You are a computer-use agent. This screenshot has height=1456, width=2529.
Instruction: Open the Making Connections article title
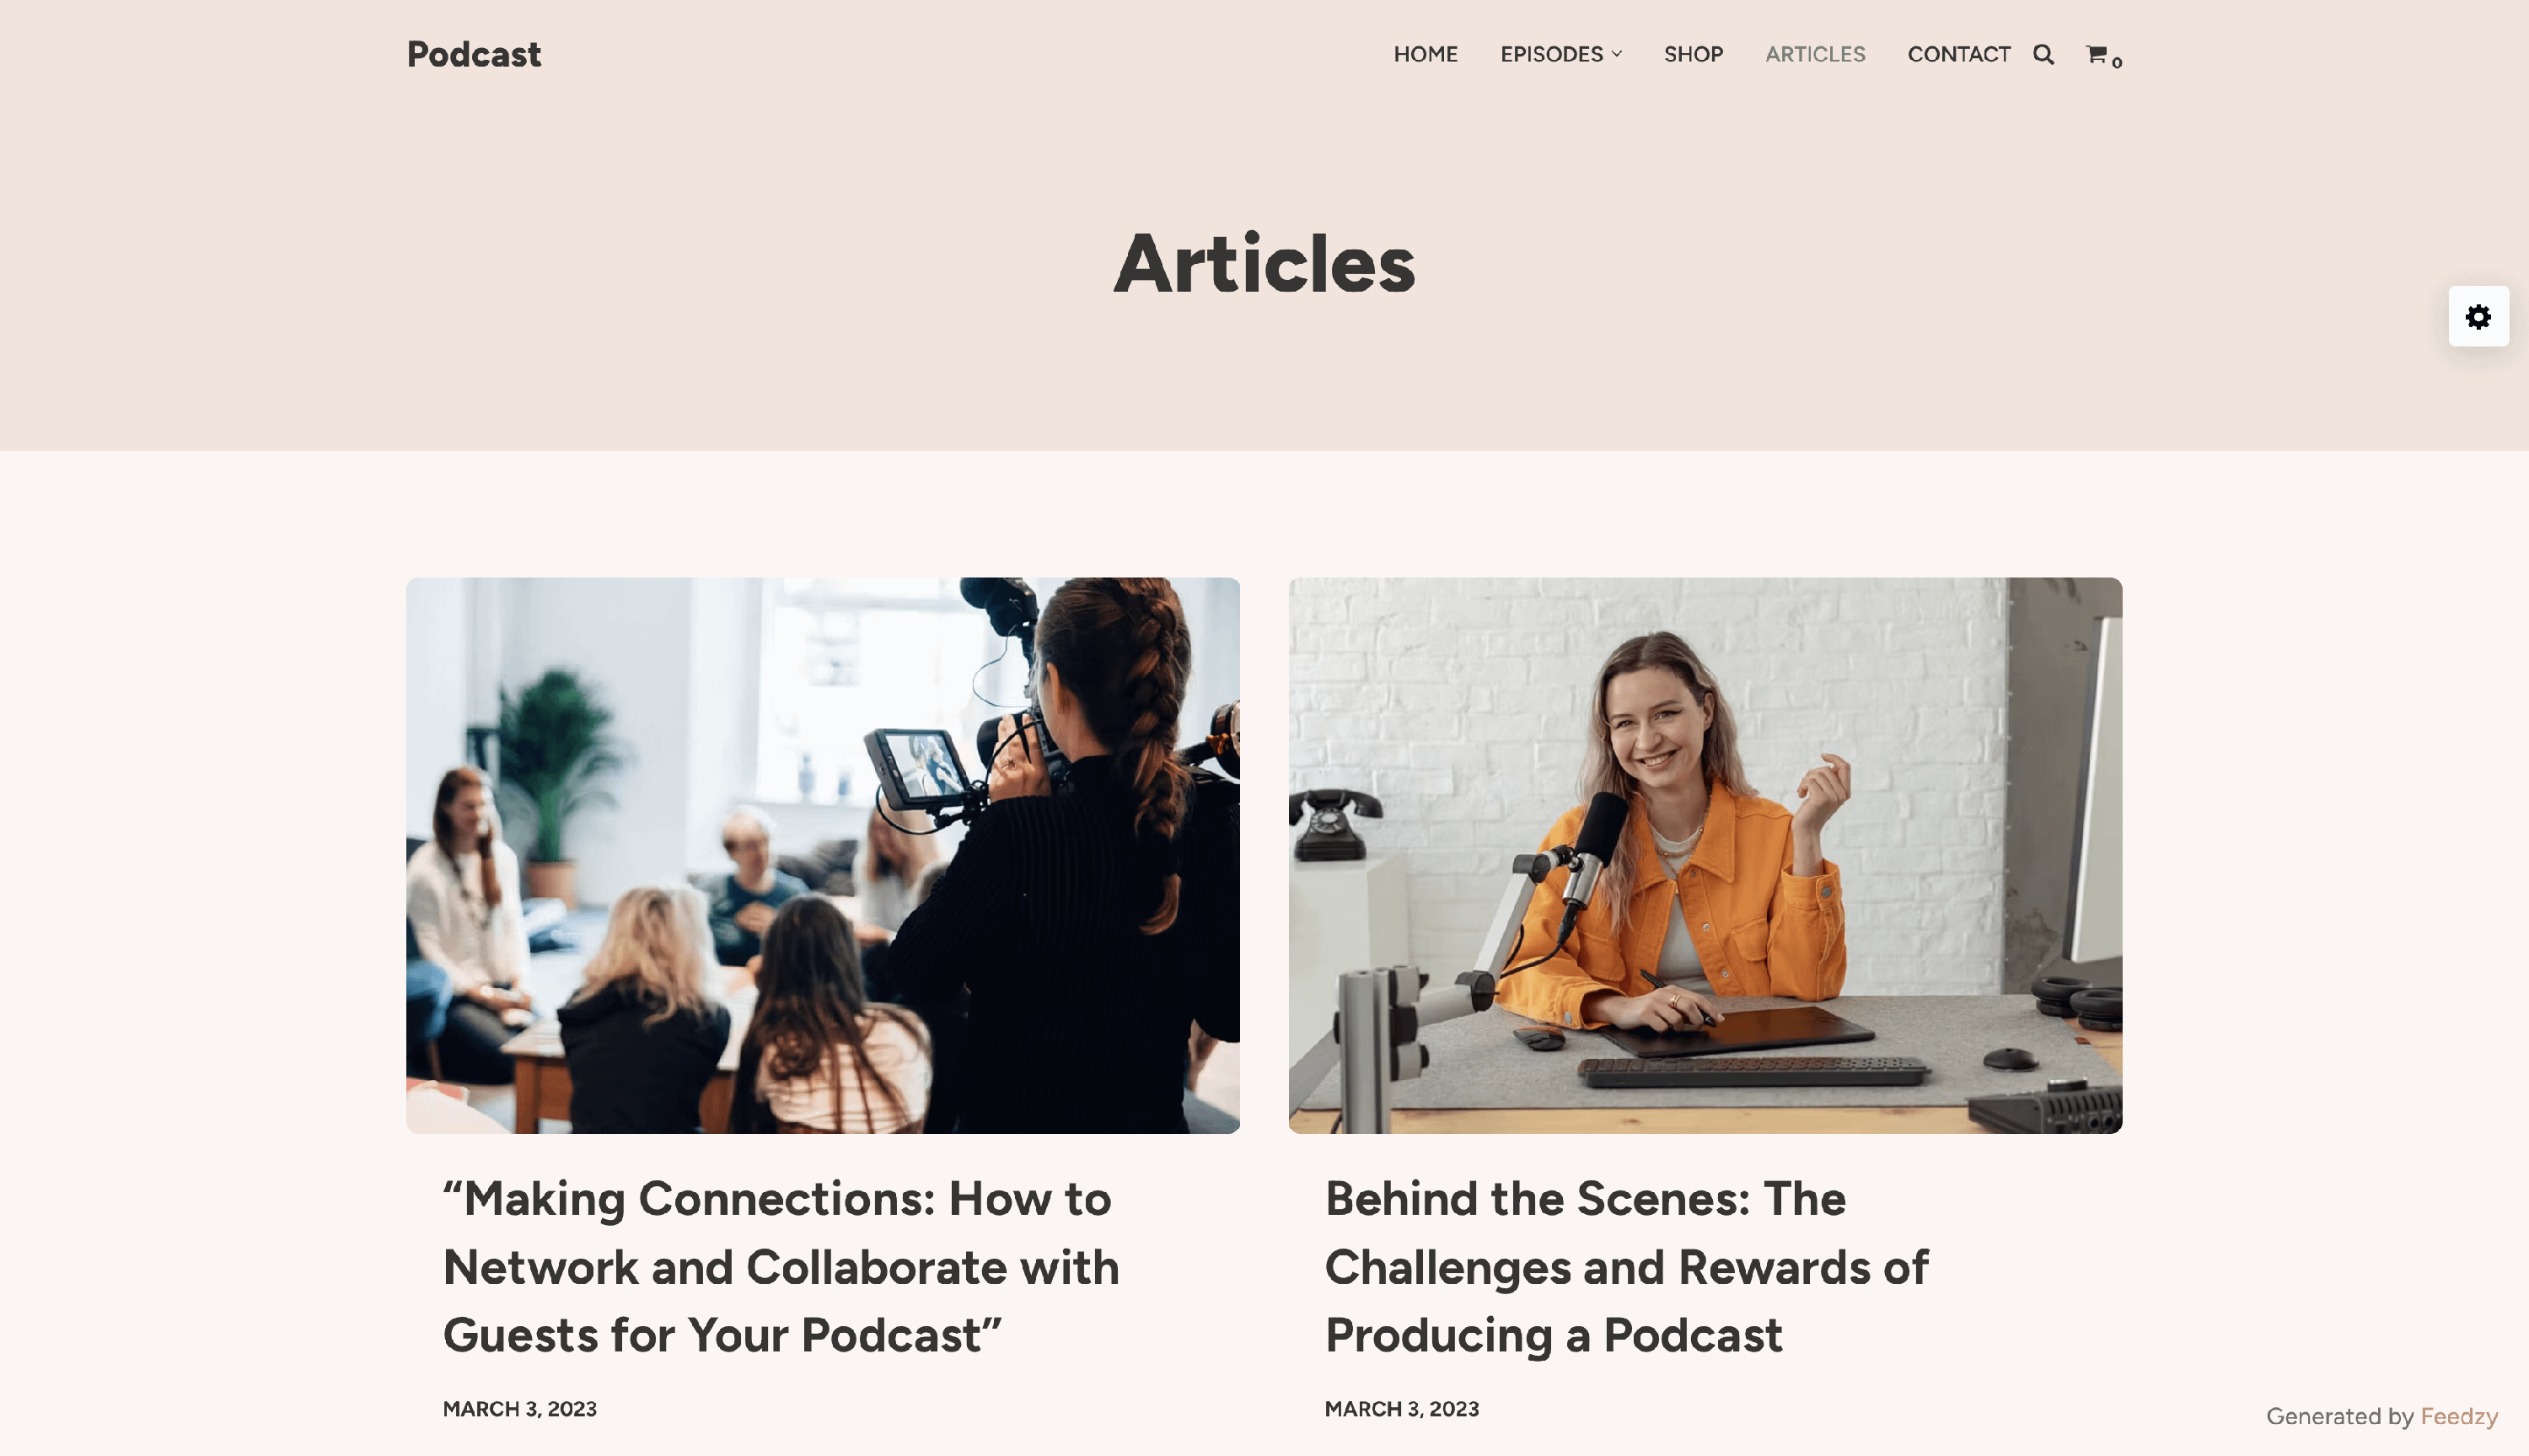pos(781,1267)
